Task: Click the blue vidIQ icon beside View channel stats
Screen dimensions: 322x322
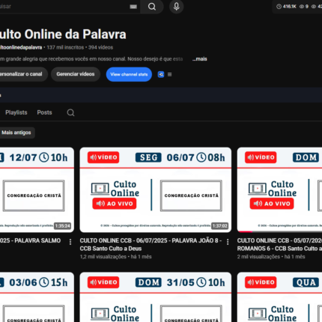Action: pos(161,74)
